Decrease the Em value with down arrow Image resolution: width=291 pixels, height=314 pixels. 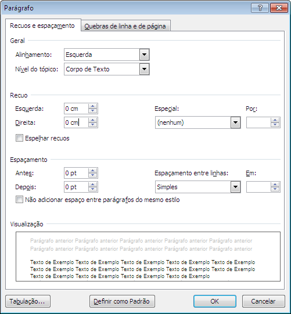pyautogui.click(x=275, y=189)
